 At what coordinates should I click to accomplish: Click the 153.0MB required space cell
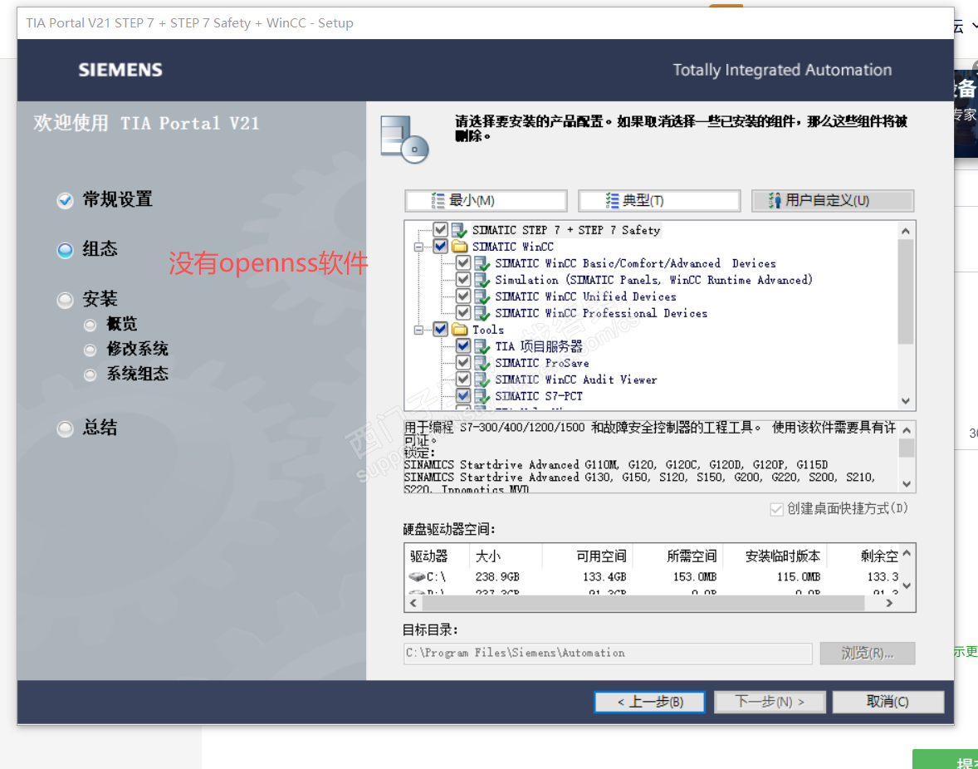[694, 577]
